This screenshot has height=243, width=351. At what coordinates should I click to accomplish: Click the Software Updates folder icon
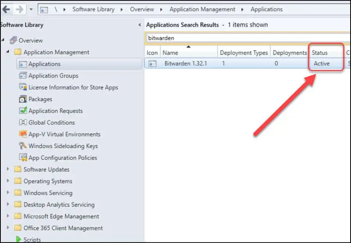[18, 169]
